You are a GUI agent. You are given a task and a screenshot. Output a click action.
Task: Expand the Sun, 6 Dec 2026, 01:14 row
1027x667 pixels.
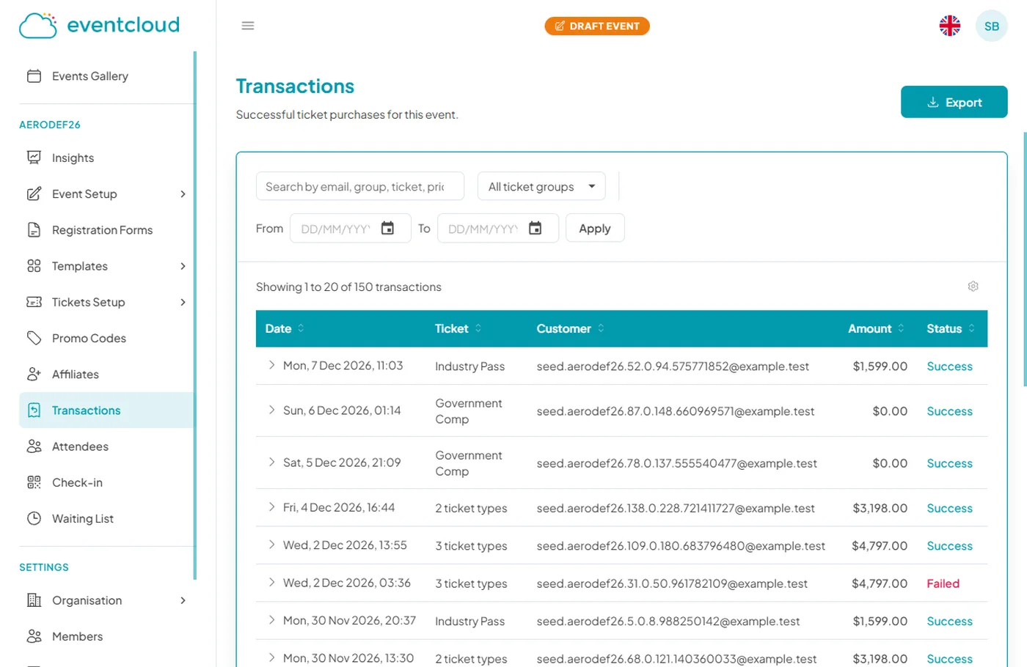click(x=271, y=410)
